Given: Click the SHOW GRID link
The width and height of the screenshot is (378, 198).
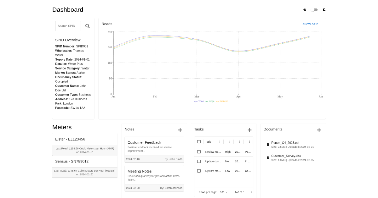Looking at the screenshot, I should click(x=310, y=24).
